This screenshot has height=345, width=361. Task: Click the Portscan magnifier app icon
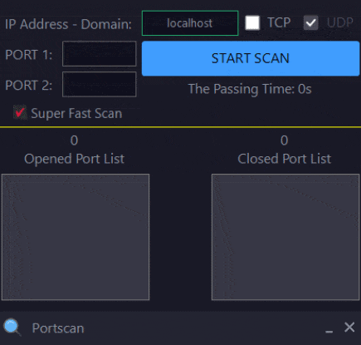click(12, 328)
